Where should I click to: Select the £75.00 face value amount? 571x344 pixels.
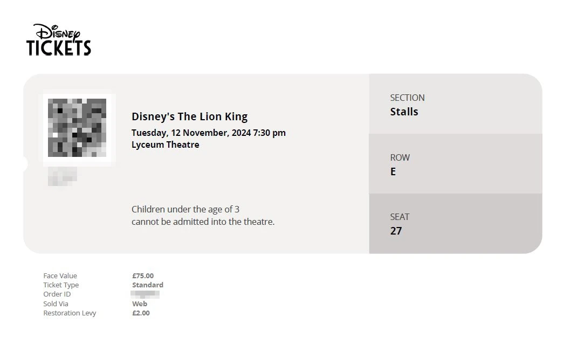[143, 276]
